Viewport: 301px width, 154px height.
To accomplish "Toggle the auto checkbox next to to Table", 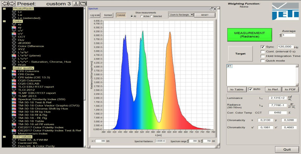I will pyautogui.click(x=250, y=89).
